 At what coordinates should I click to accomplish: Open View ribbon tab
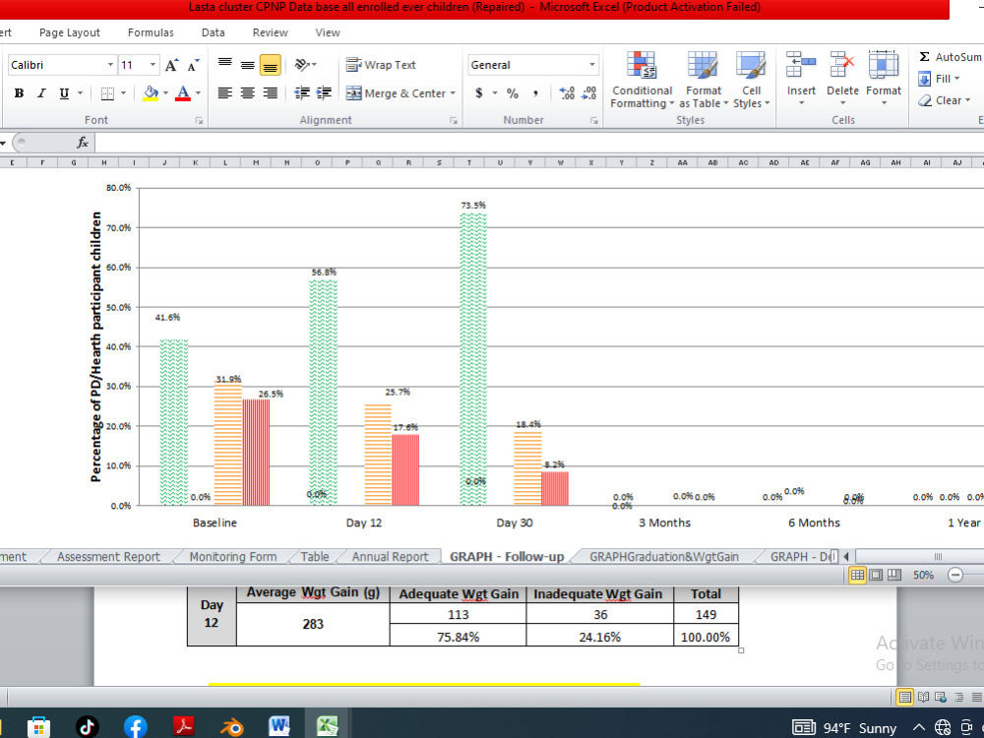[x=328, y=32]
